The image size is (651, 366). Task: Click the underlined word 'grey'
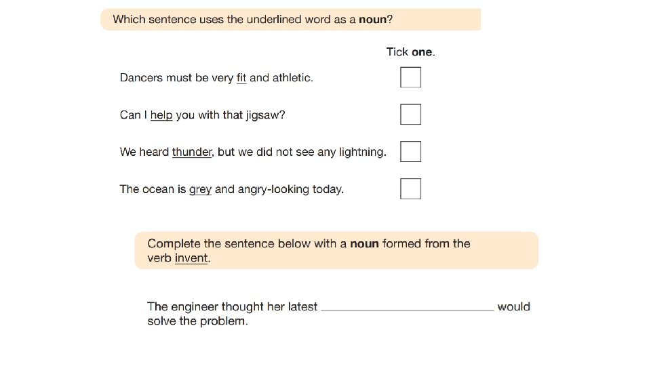200,189
